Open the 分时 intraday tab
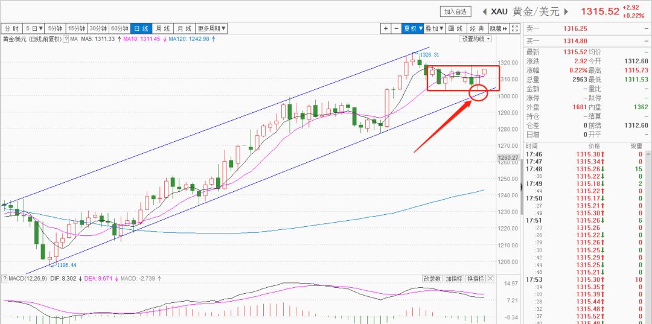The image size is (652, 324). (x=11, y=29)
